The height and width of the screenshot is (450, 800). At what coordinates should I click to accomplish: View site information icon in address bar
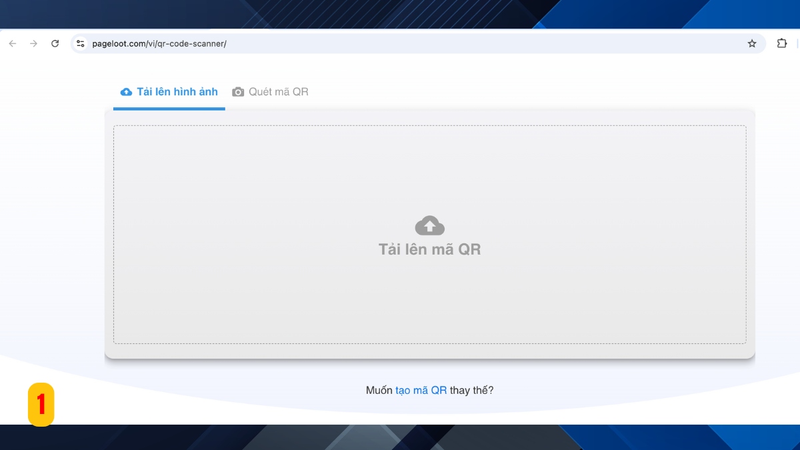[80, 44]
